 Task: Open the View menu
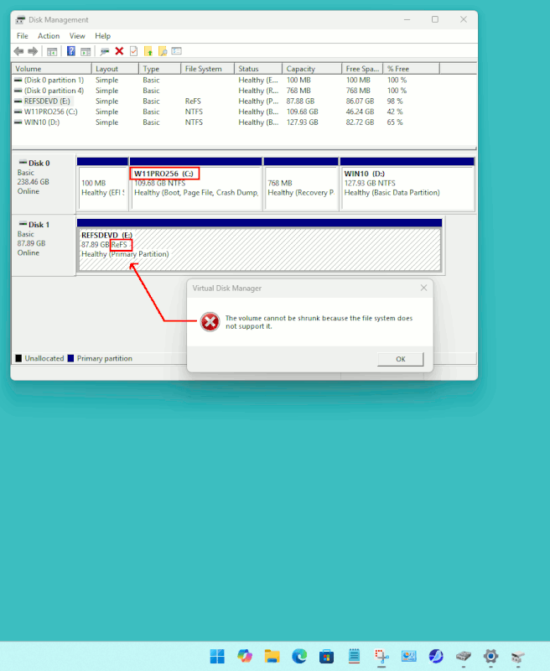(x=77, y=36)
